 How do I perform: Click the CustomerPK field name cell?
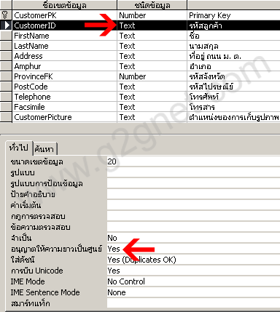pyautogui.click(x=65, y=15)
